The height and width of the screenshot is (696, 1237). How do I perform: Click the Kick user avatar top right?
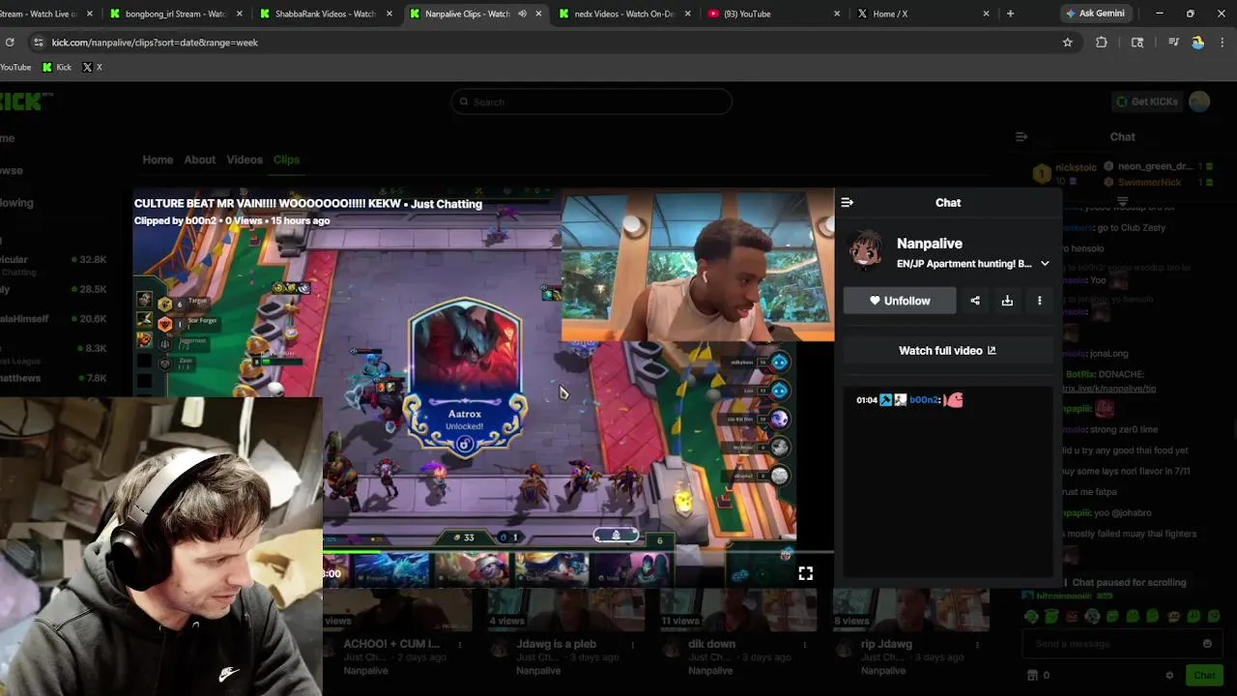[x=1199, y=101]
